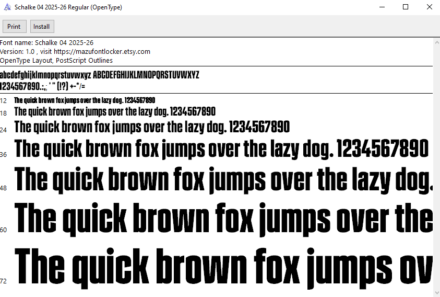Click the 18-point pangram sample text
Image resolution: width=440 pixels, height=297 pixels.
click(x=115, y=112)
